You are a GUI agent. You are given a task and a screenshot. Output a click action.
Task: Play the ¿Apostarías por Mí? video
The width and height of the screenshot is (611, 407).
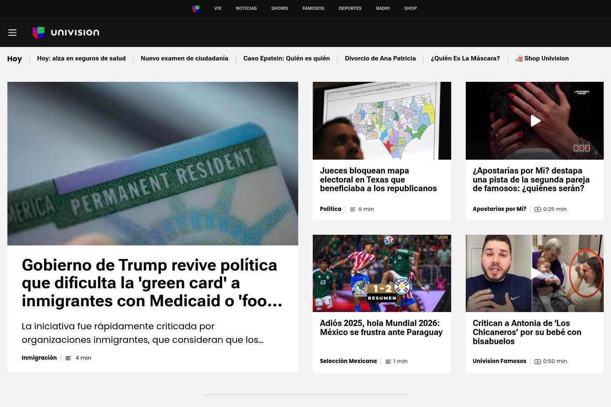point(535,120)
